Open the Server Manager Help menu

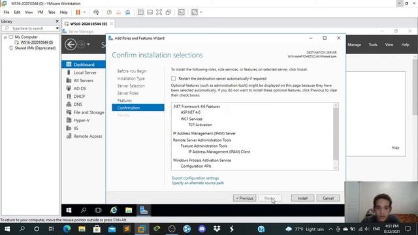pos(405,45)
